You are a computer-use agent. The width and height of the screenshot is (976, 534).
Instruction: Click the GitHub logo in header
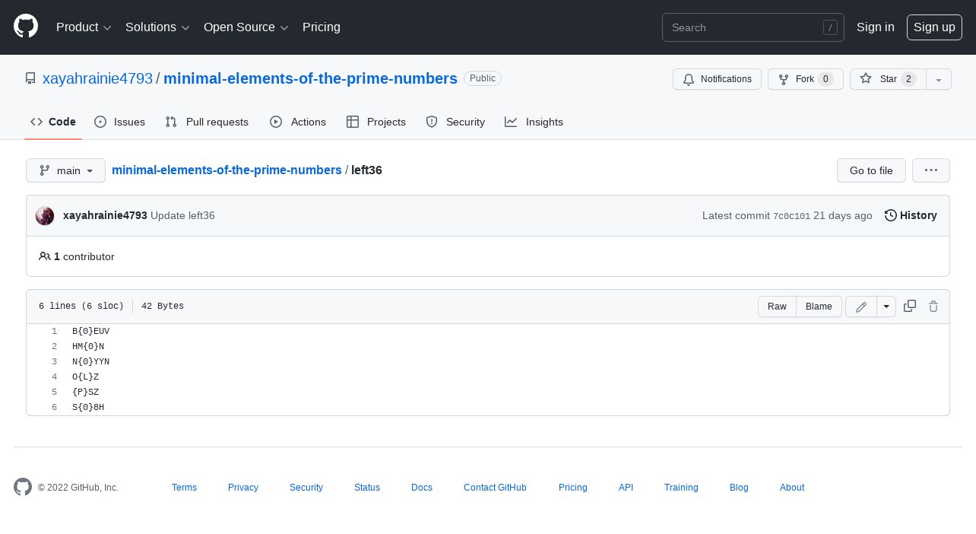(x=26, y=27)
